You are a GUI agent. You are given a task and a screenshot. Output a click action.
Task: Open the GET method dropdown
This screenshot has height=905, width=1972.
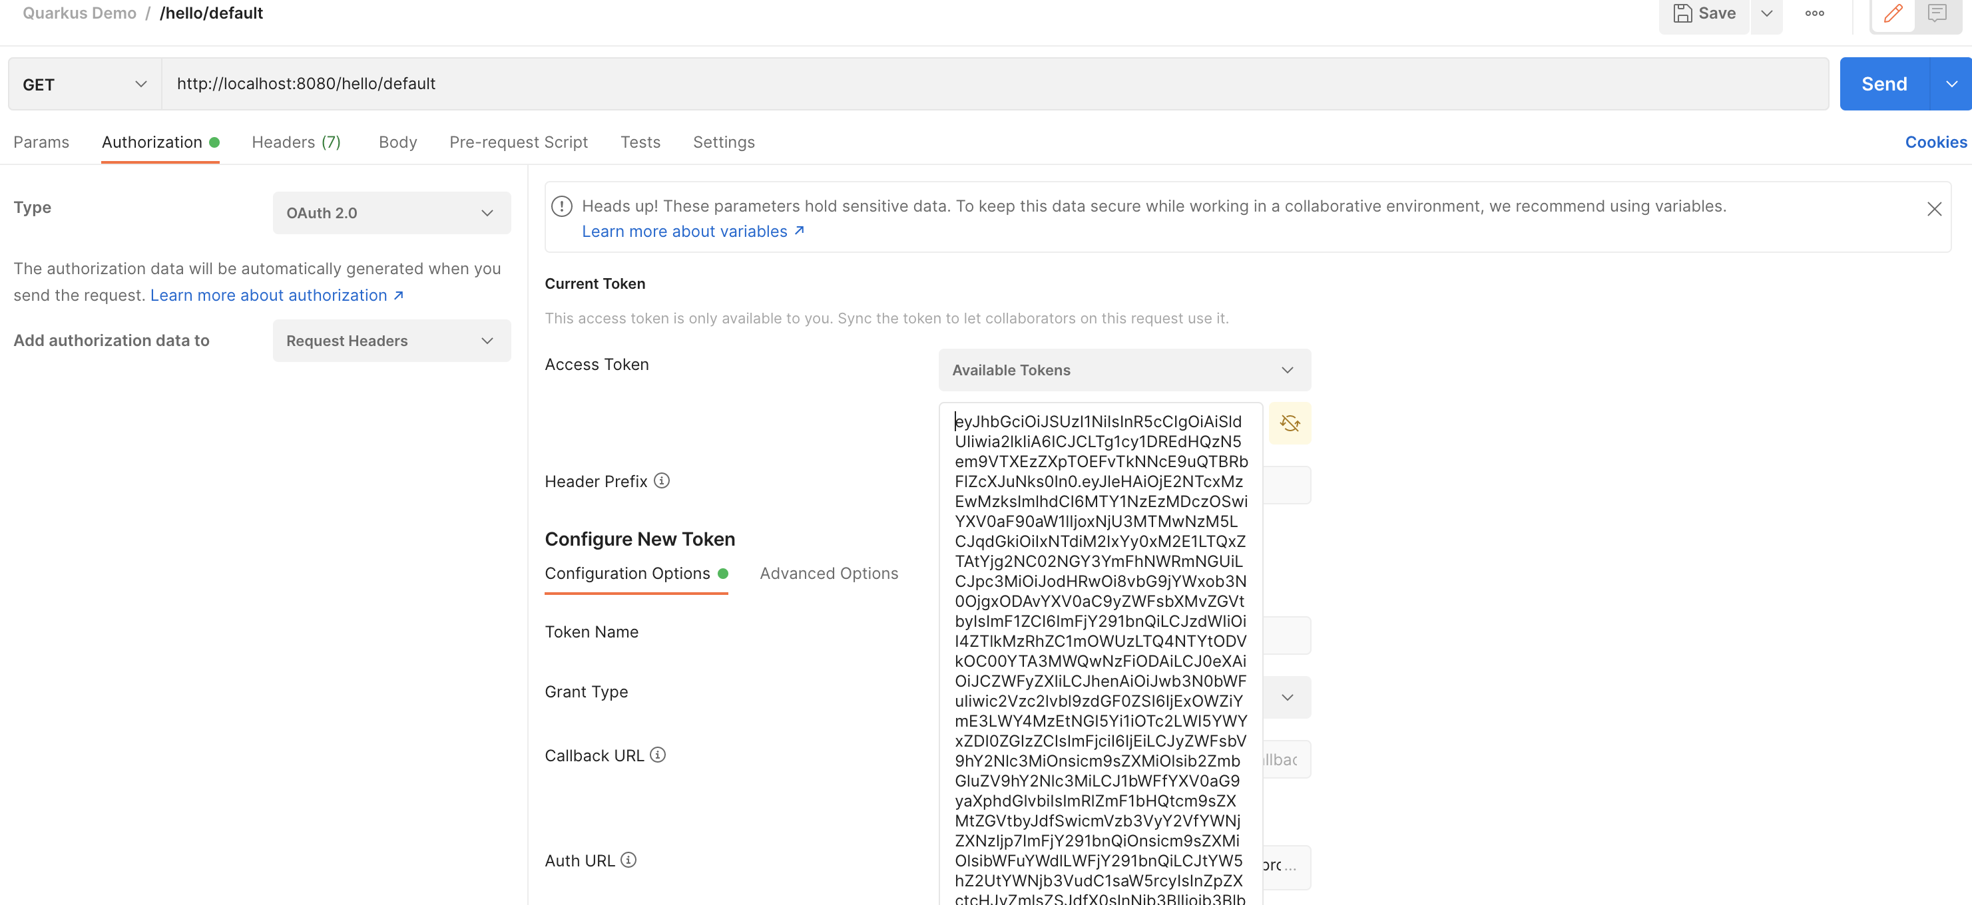pyautogui.click(x=84, y=84)
